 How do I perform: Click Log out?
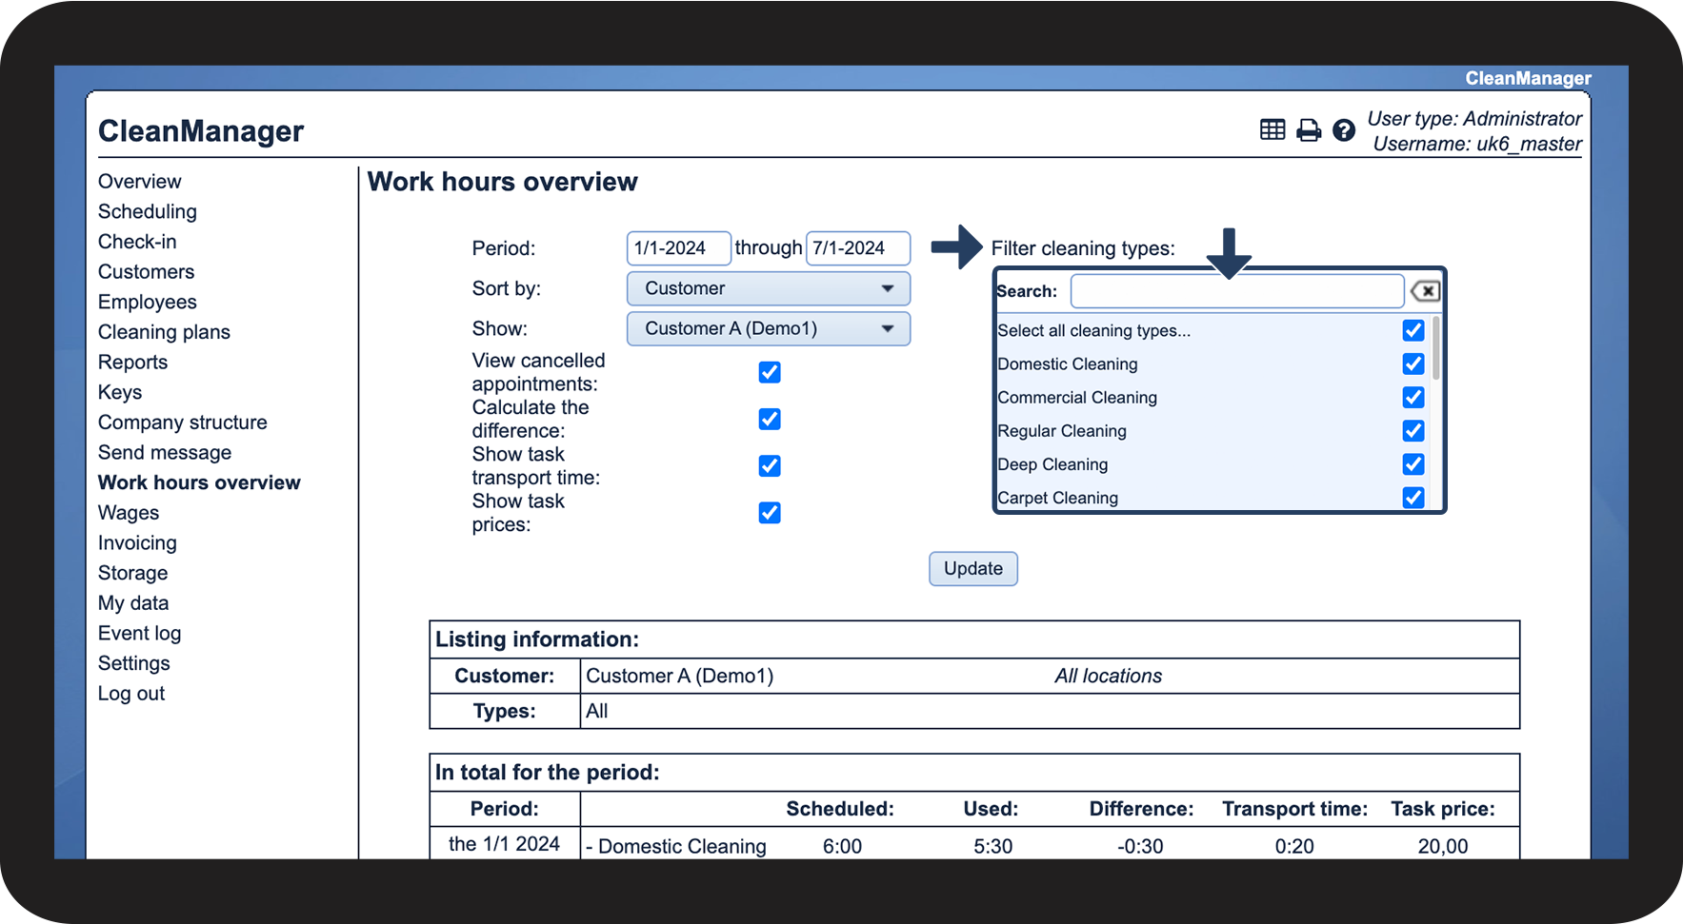tap(131, 694)
